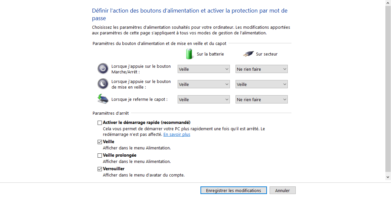Click Enregistrer les modifications button

(234, 190)
